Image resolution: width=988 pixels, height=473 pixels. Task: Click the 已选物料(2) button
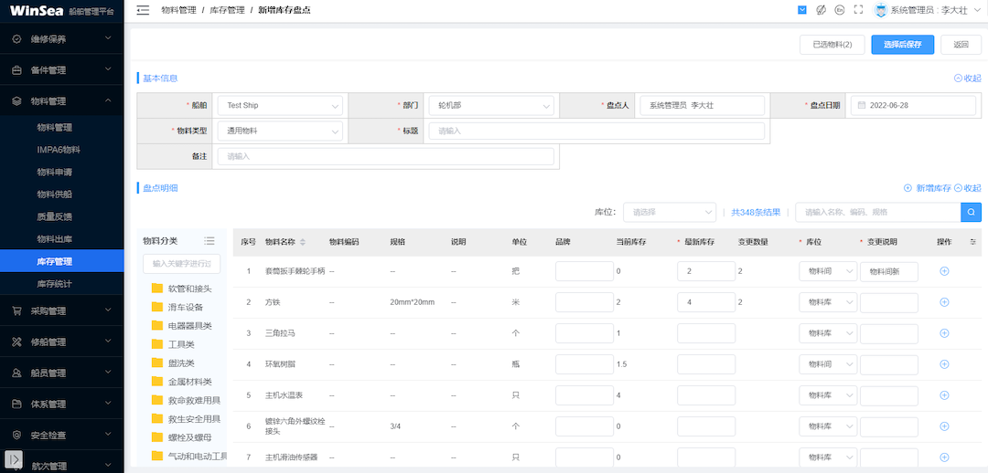832,45
